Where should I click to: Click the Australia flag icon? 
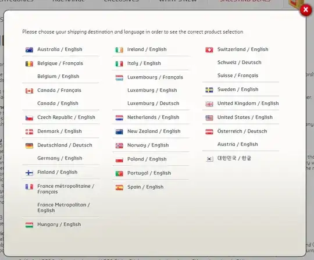pyautogui.click(x=29, y=49)
